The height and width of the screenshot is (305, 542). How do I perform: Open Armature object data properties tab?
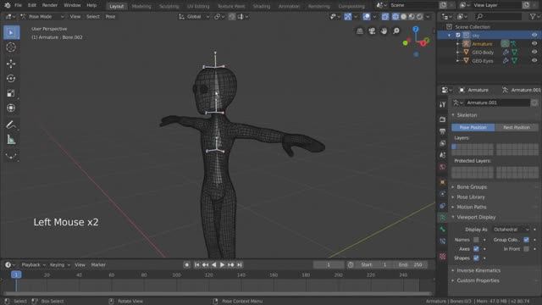click(x=442, y=218)
